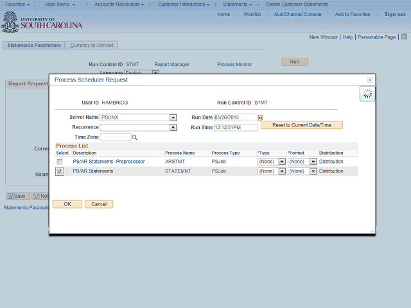
Task: Click the Cancel button
Action: click(x=99, y=204)
